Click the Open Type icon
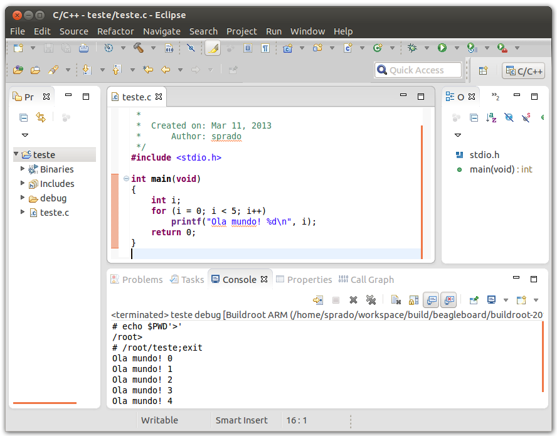 coord(18,70)
